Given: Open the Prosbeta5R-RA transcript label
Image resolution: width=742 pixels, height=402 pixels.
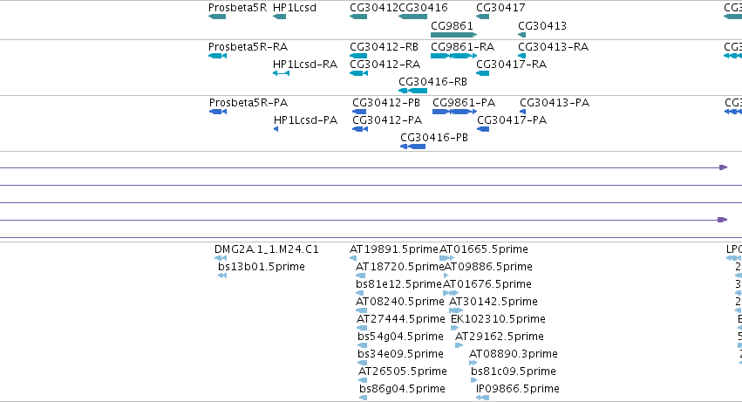Looking at the screenshot, I should pos(248,47).
